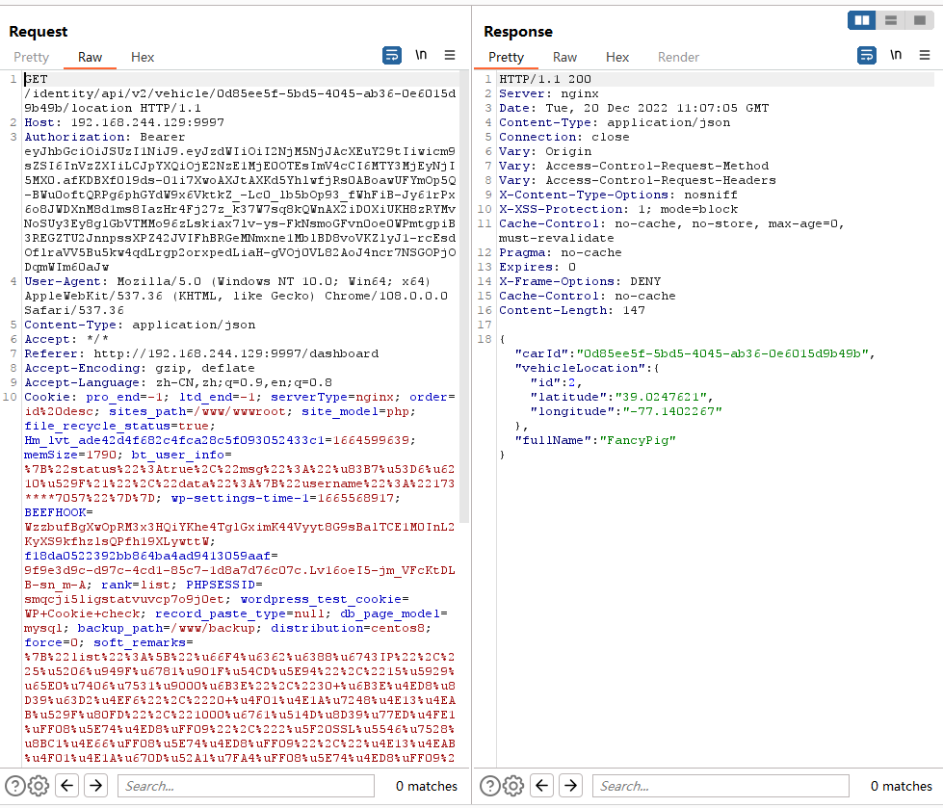Focus the Request search input field
Screen dimensions: 943x808
[x=246, y=786]
